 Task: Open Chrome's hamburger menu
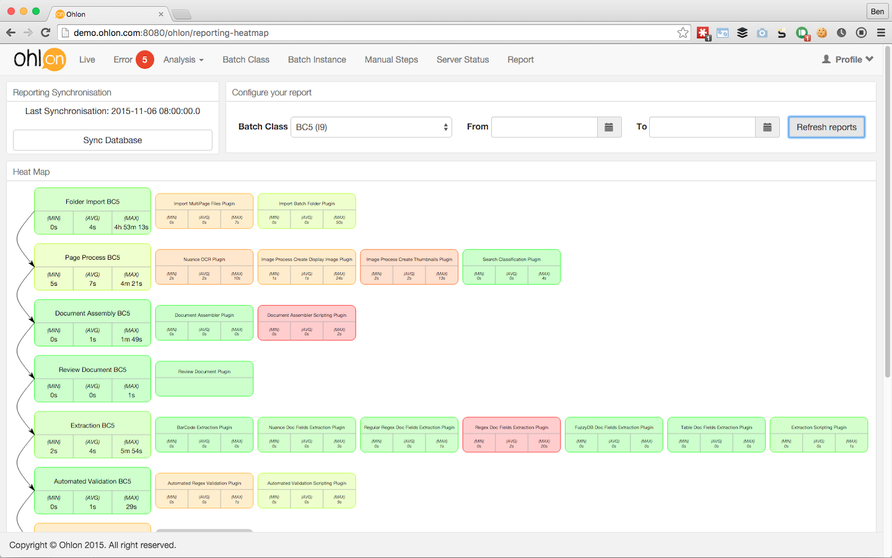[x=881, y=33]
